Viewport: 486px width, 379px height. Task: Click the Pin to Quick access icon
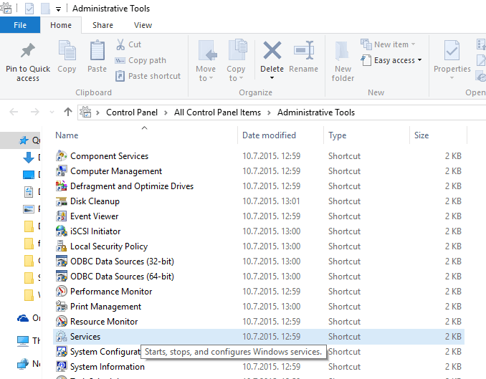click(27, 50)
